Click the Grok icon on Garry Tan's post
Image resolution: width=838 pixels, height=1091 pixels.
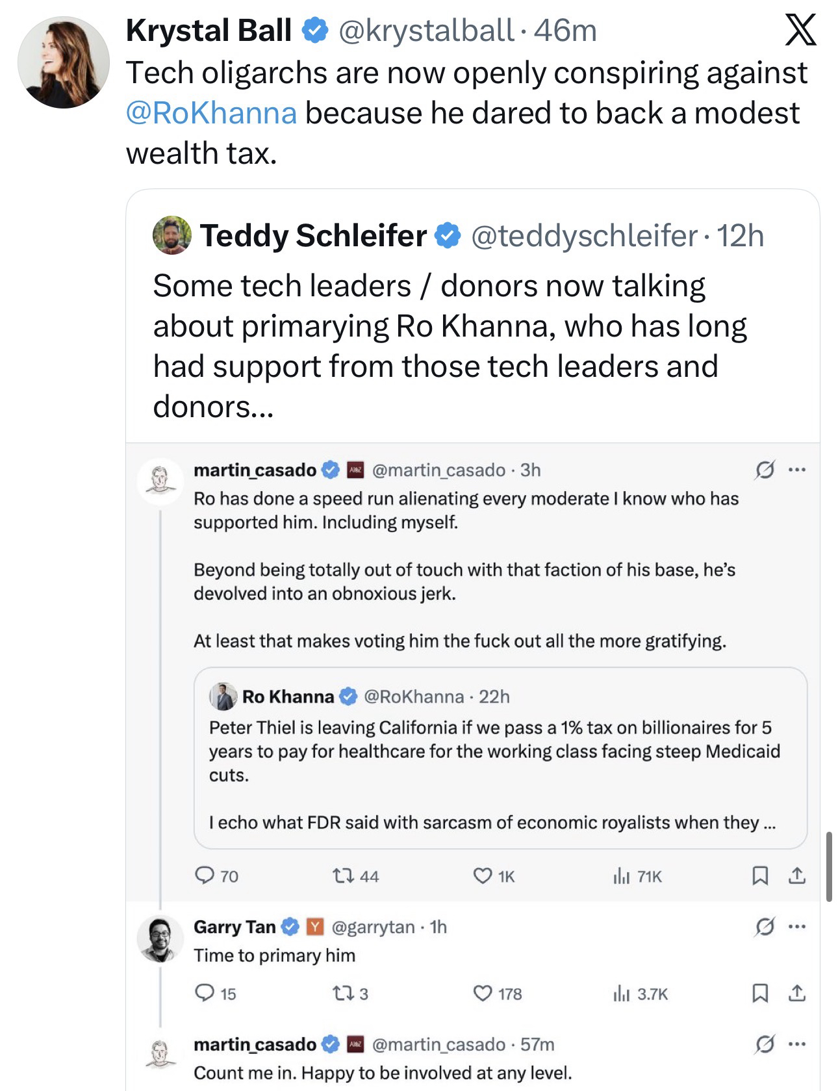pyautogui.click(x=765, y=927)
